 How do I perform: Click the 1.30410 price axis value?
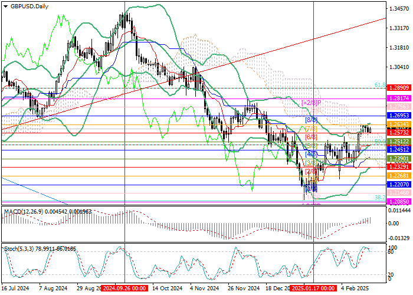(x=399, y=67)
